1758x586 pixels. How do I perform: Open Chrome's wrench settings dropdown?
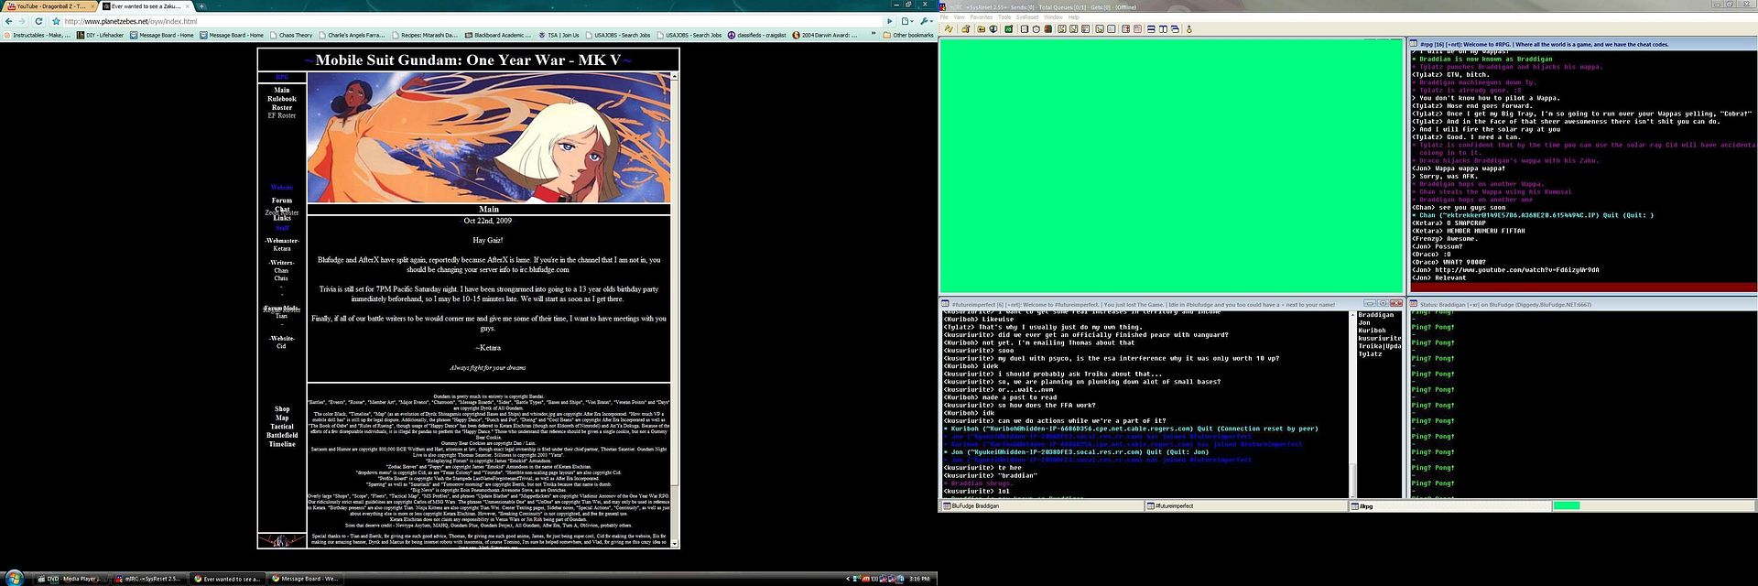[926, 21]
